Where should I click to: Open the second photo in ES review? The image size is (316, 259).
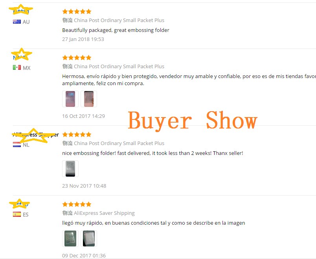(89, 239)
